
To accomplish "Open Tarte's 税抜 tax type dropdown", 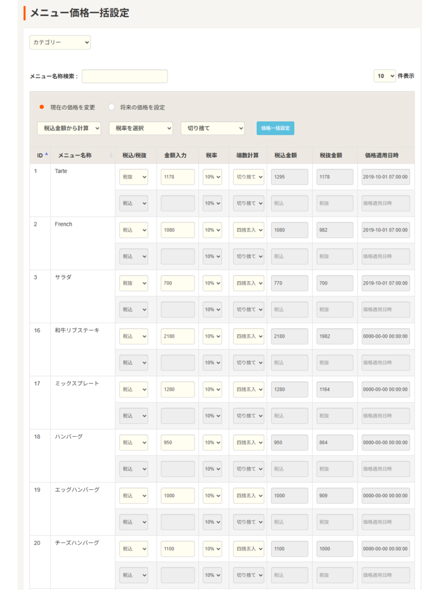I will point(134,177).
